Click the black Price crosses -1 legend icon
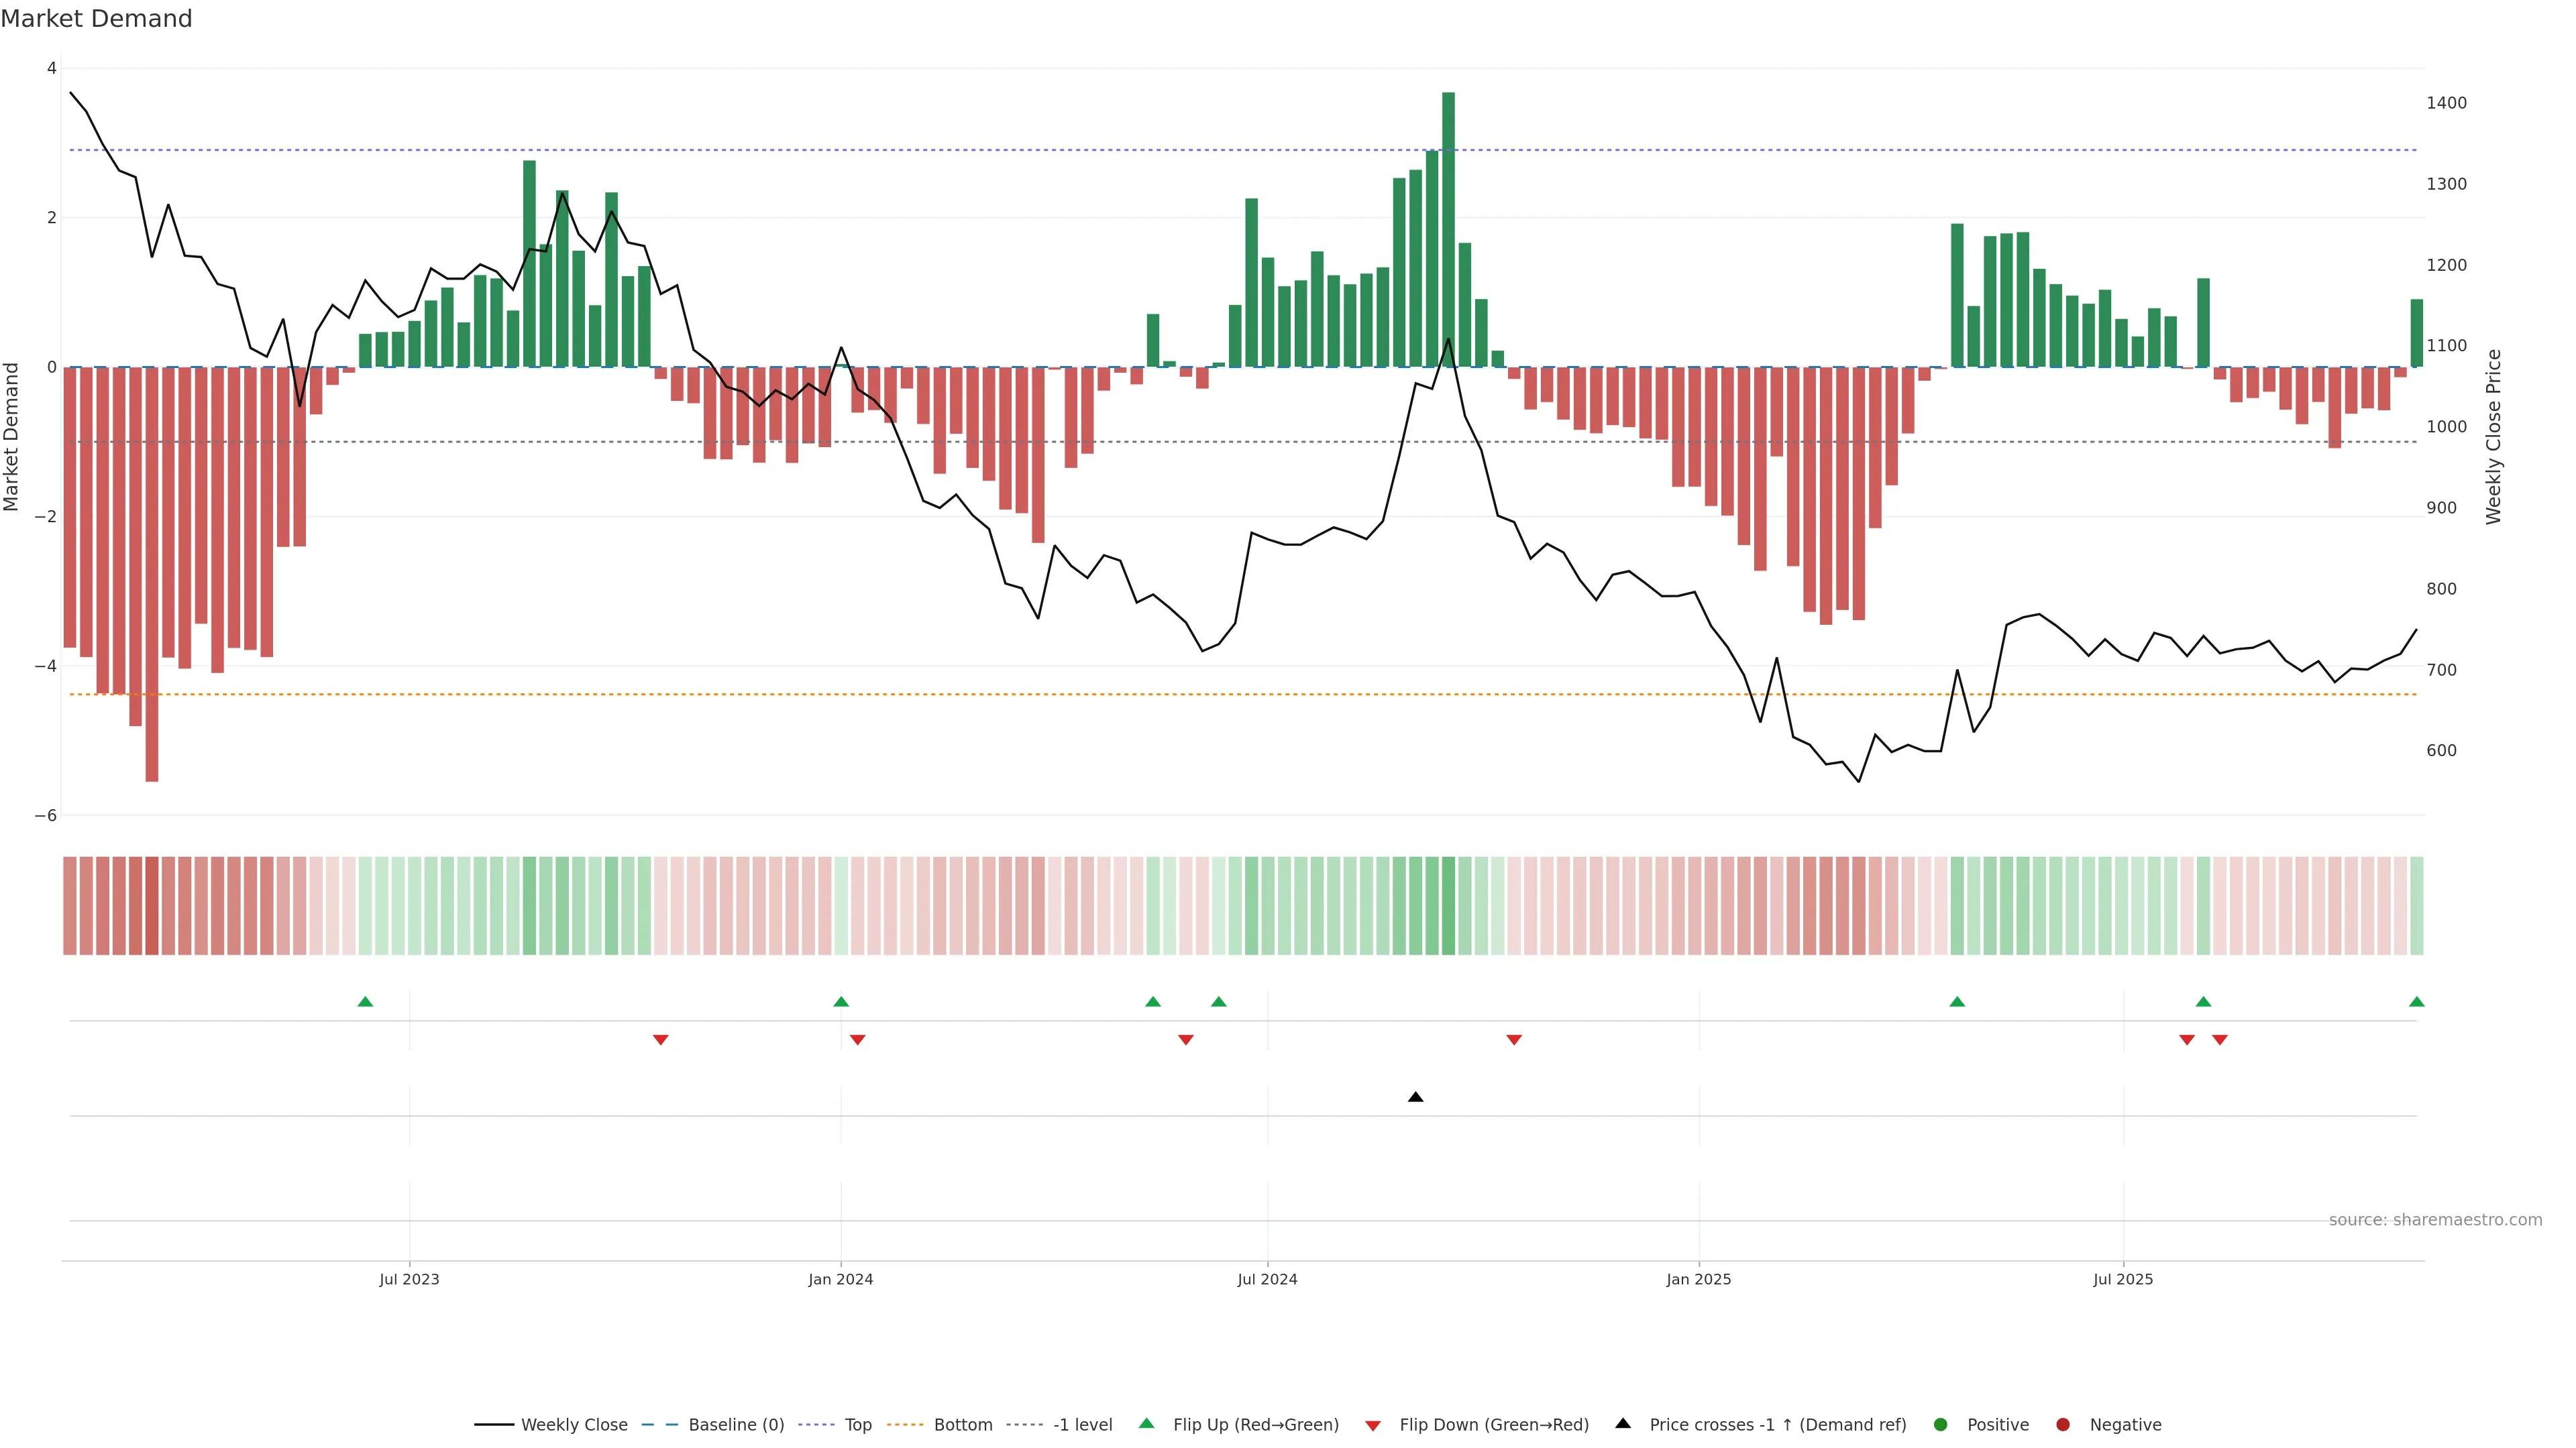The width and height of the screenshot is (2576, 1448). pyautogui.click(x=1623, y=1424)
